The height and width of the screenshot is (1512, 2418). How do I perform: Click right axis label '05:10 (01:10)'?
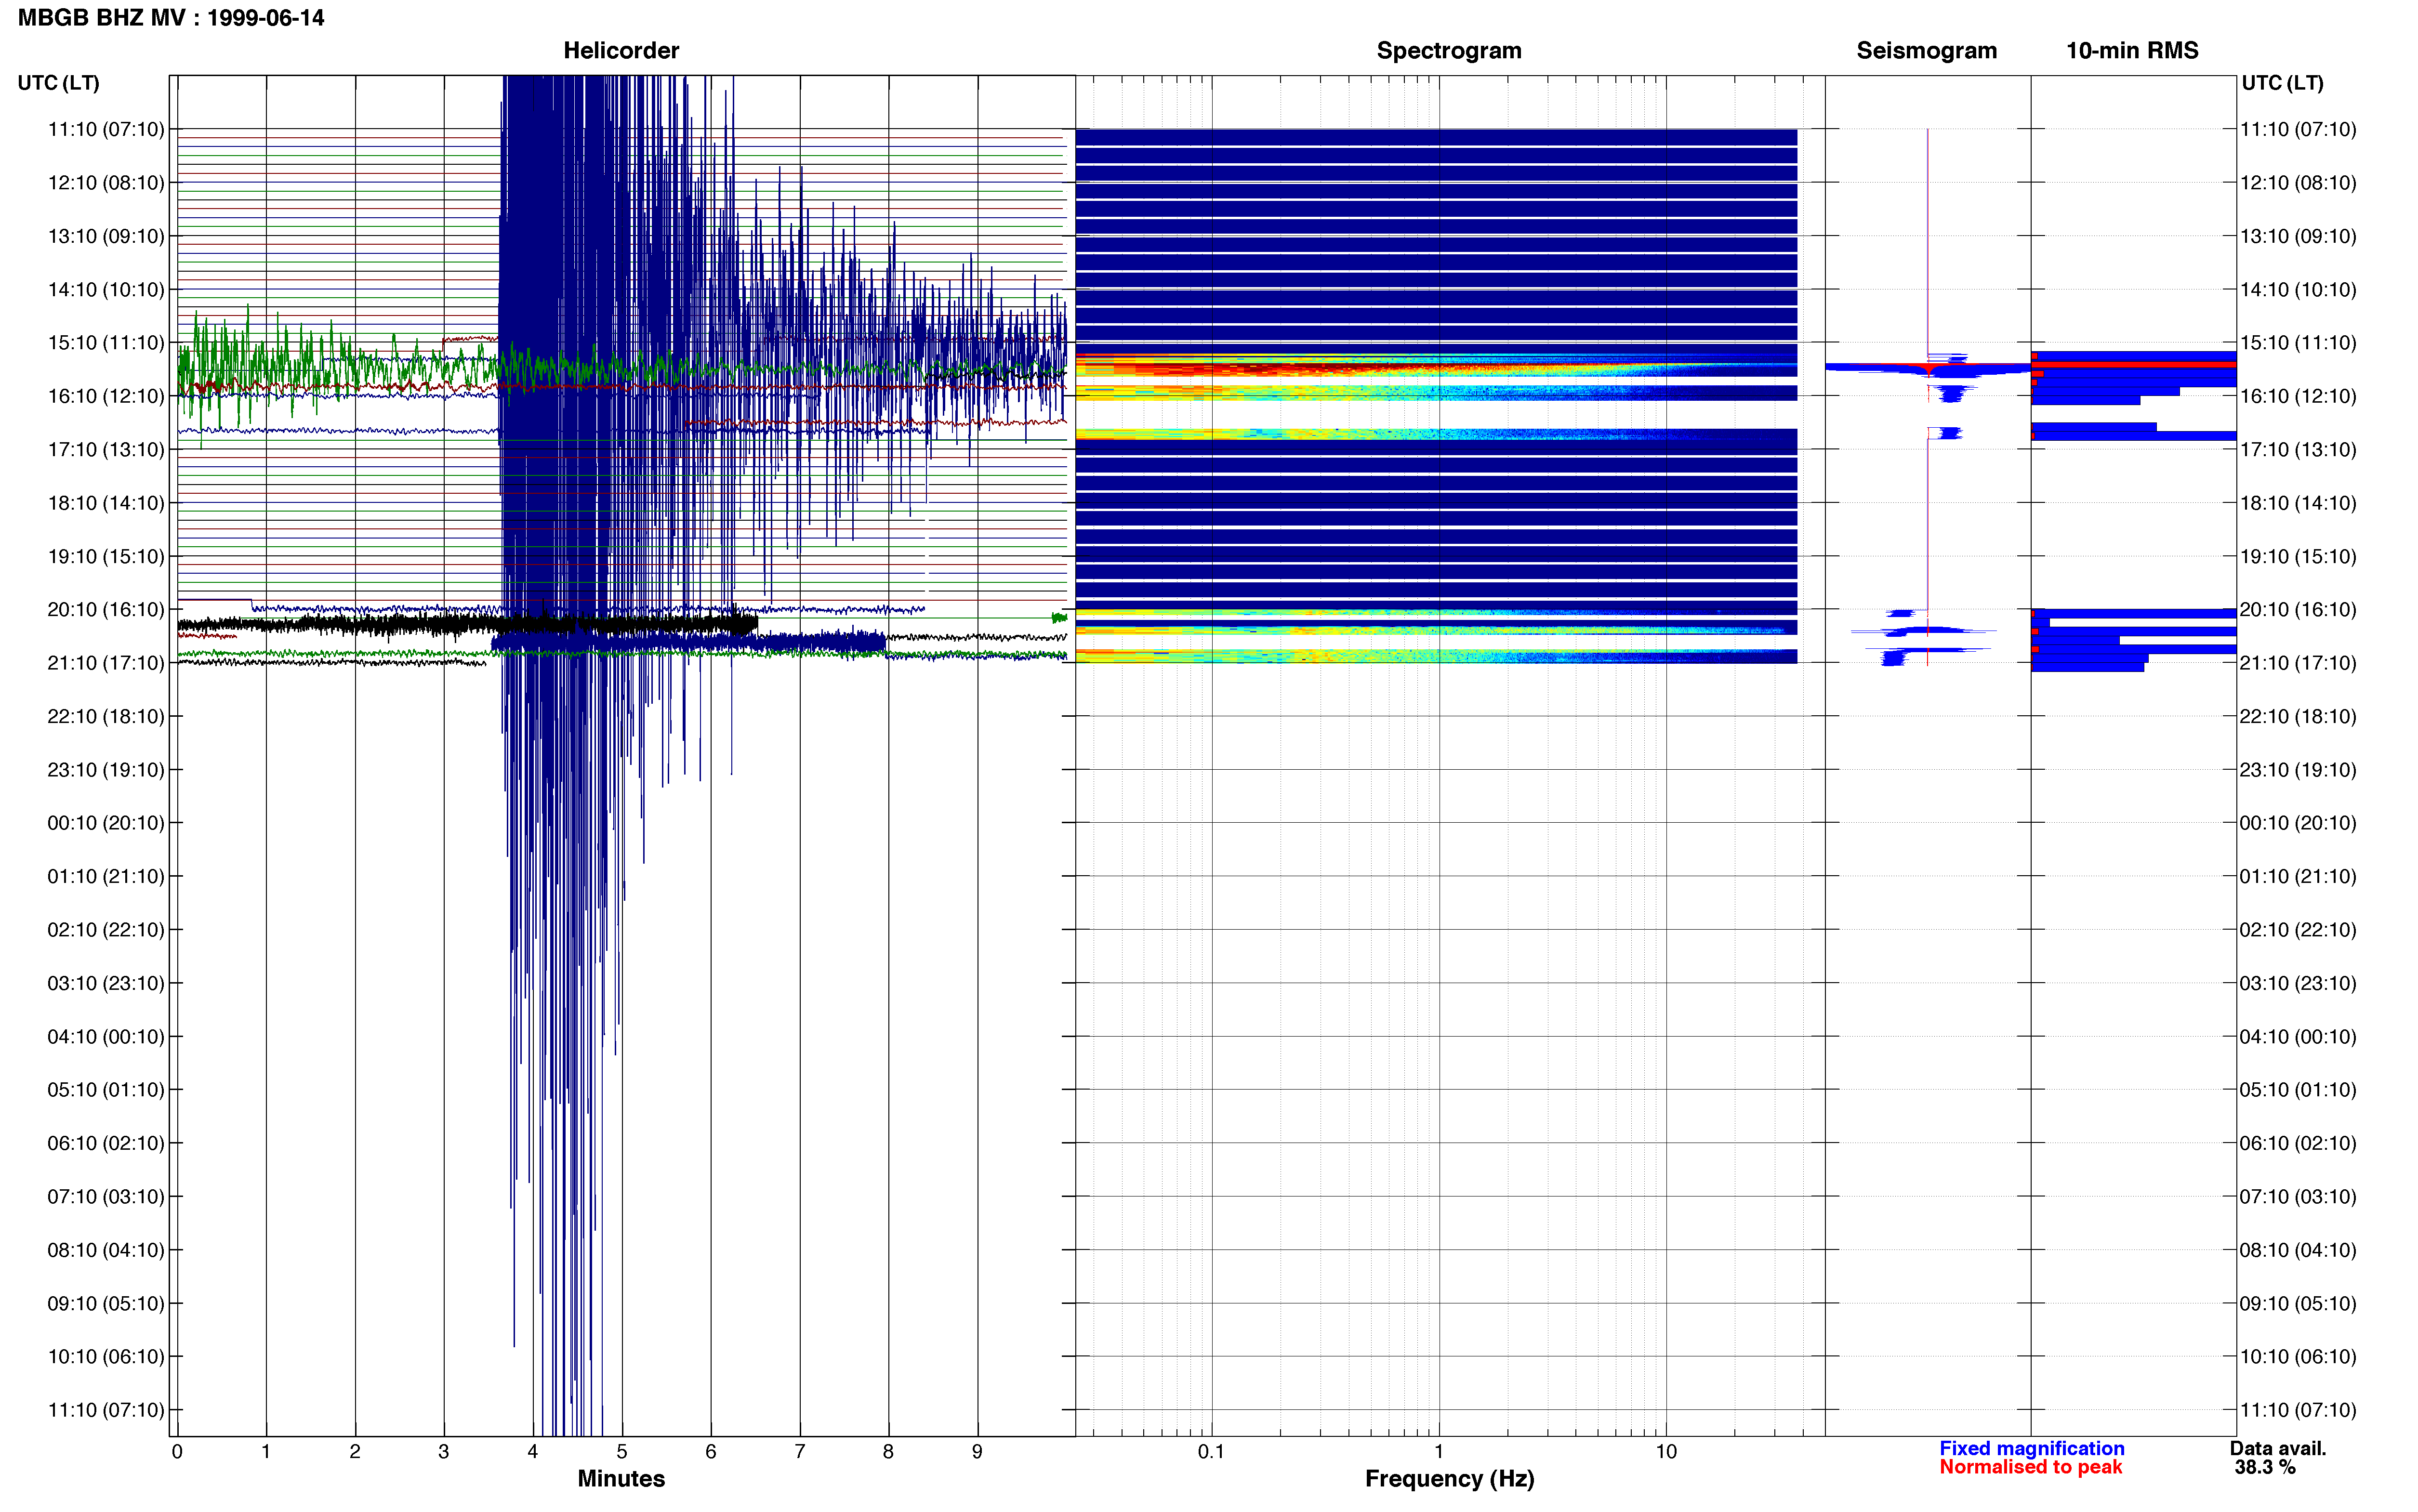point(2298,1090)
